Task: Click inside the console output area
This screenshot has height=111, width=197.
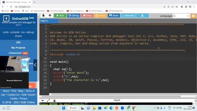Action: pos(116,104)
